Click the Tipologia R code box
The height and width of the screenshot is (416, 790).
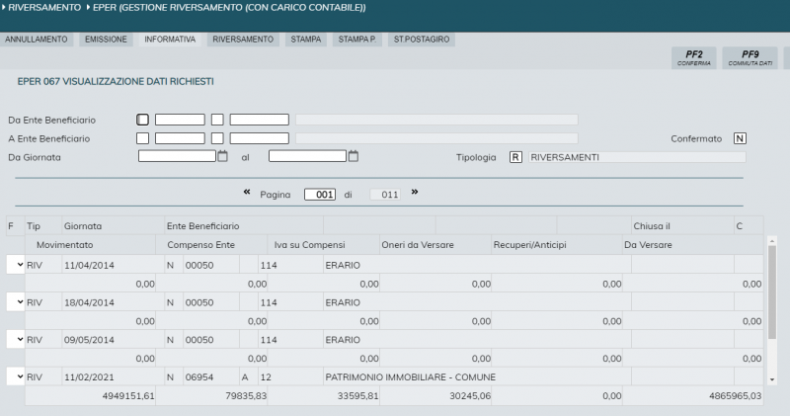(x=515, y=157)
